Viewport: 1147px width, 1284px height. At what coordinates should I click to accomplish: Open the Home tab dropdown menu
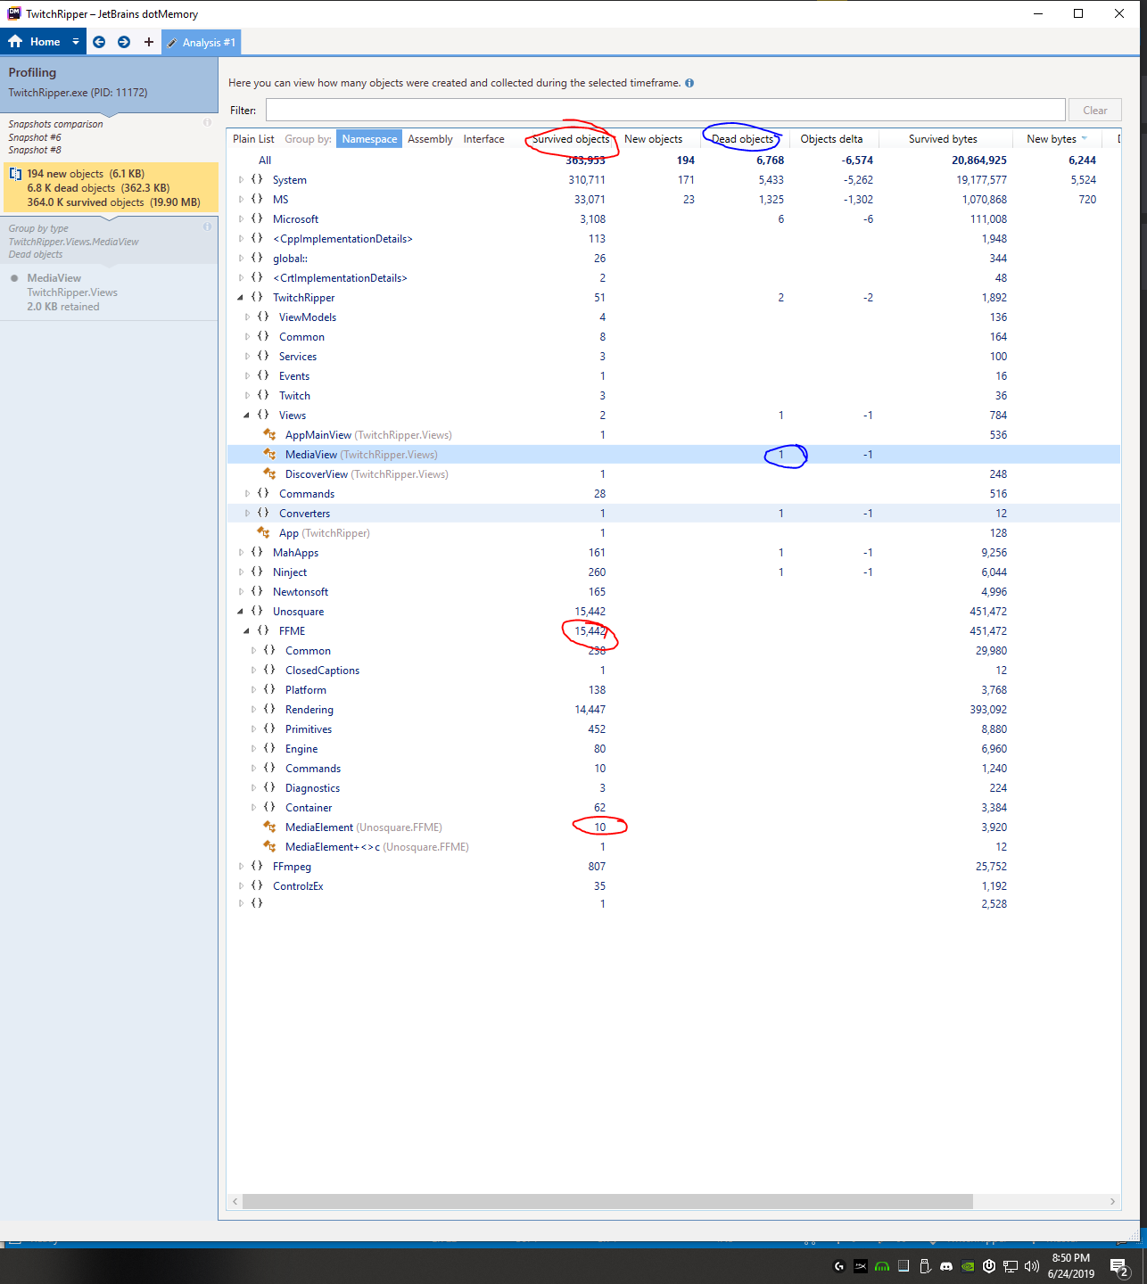[x=75, y=41]
